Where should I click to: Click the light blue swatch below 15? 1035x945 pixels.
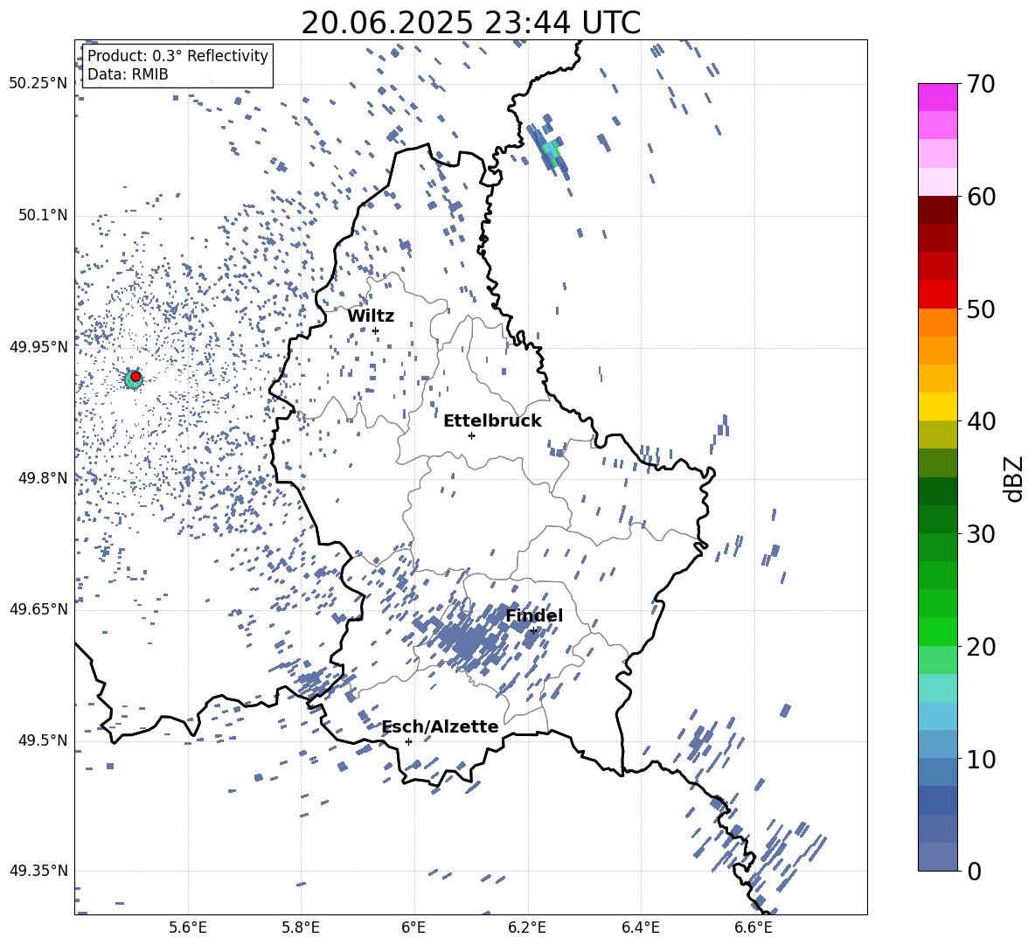[937, 715]
